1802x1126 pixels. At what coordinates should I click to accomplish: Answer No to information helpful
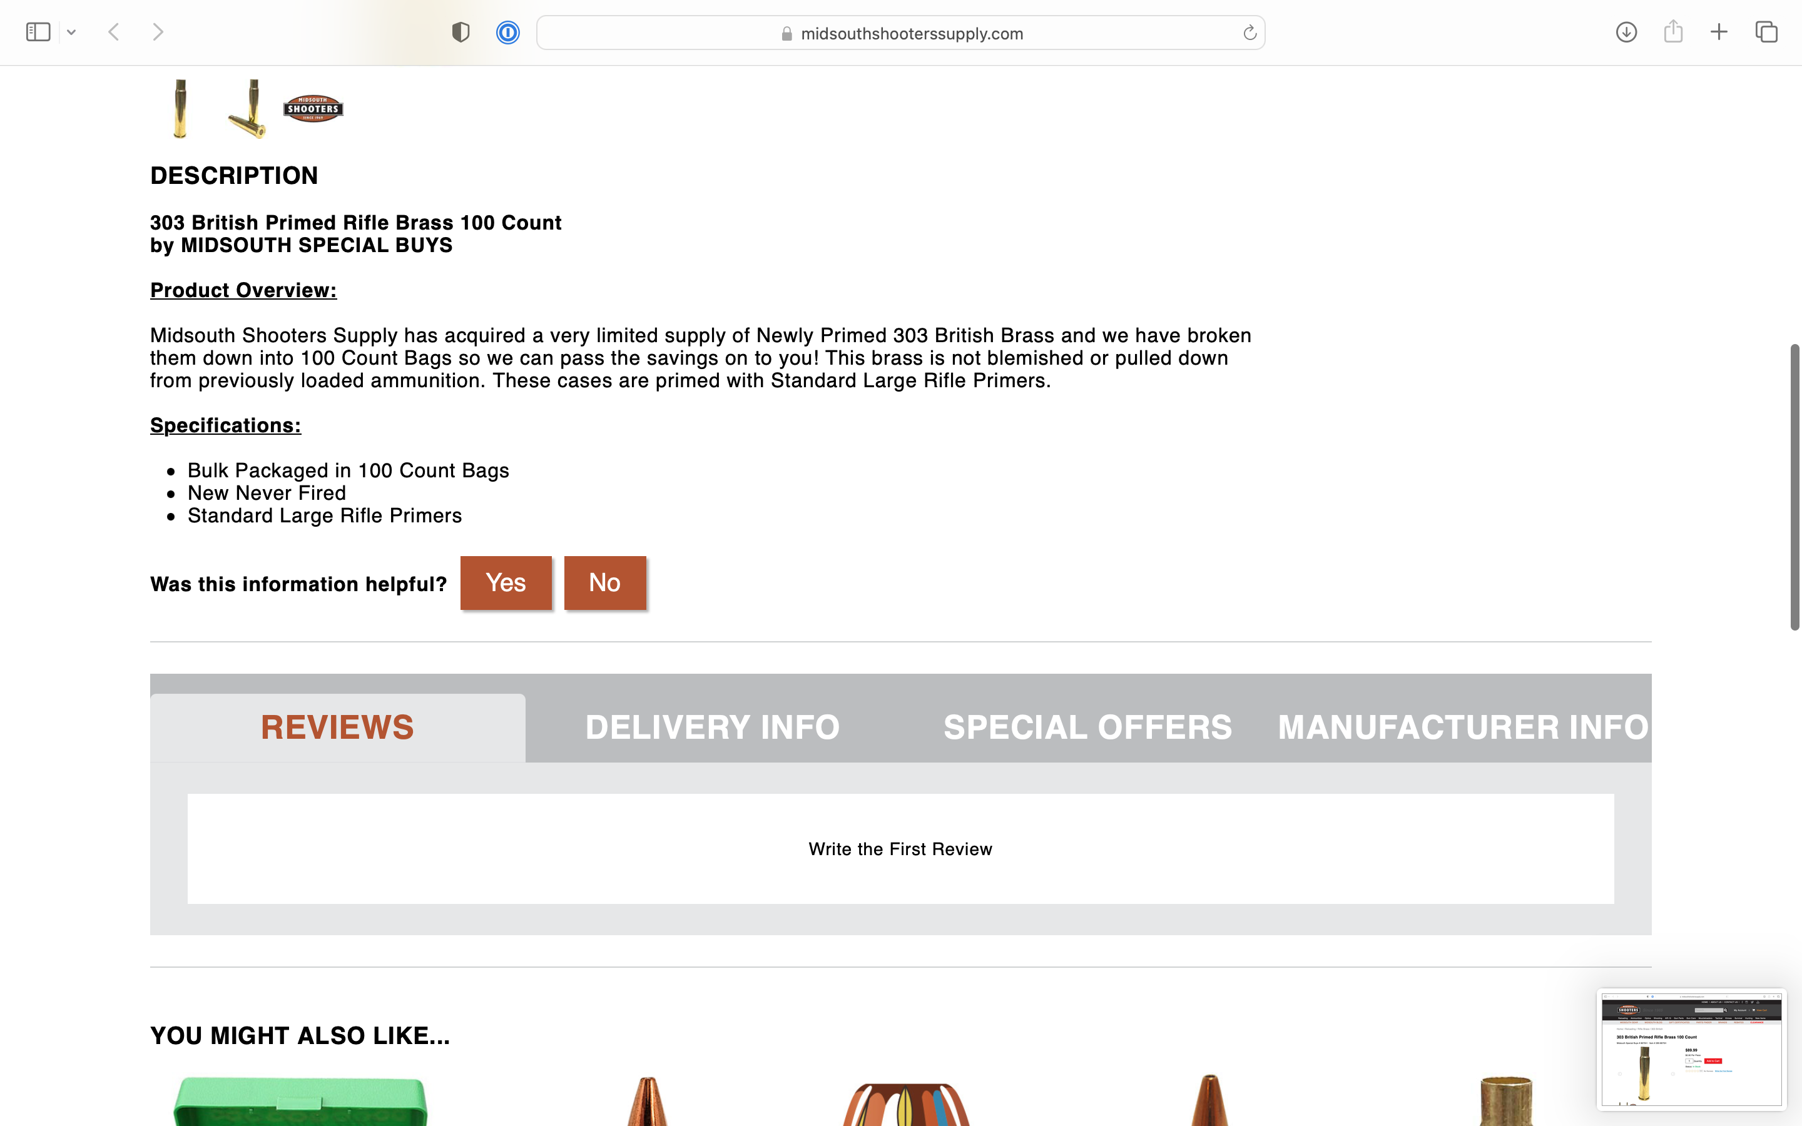click(x=604, y=583)
